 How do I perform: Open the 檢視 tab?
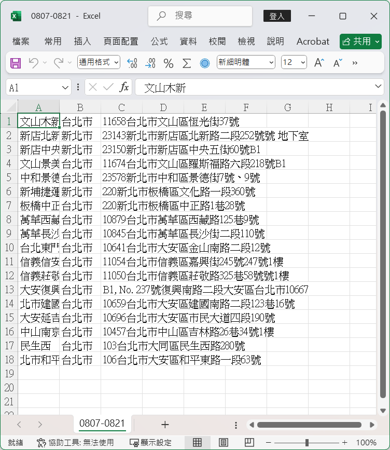[x=246, y=42]
